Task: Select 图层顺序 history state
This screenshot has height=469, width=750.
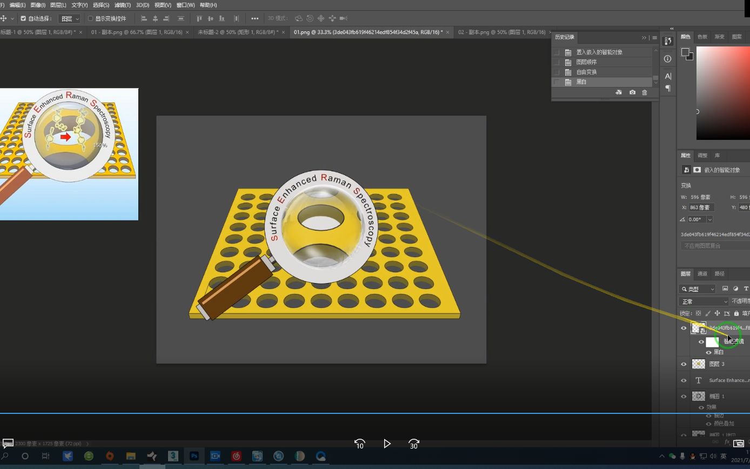Action: [602, 62]
